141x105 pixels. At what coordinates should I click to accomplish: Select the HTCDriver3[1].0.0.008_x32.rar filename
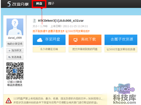coord(61,21)
